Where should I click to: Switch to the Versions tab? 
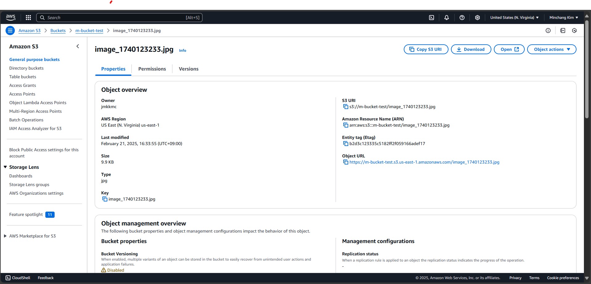pyautogui.click(x=189, y=69)
